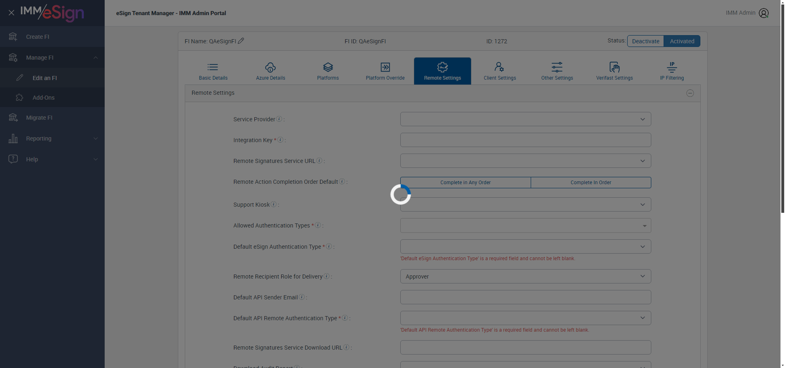Show info for Default API Remote Authentication Type

pyautogui.click(x=345, y=318)
